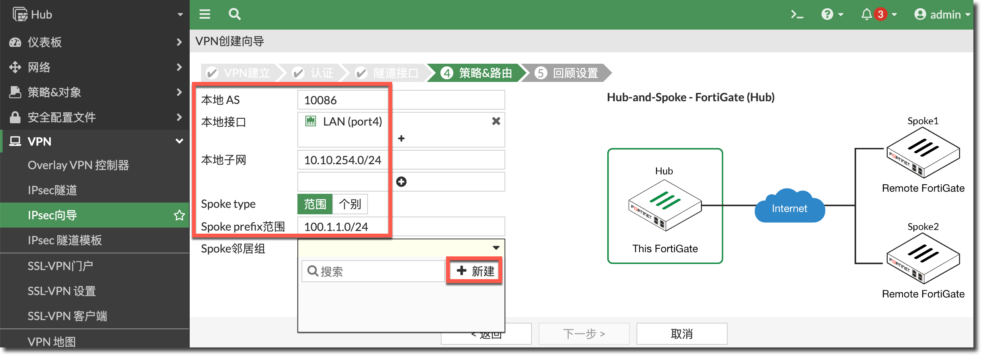Toggle the hamburger menu icon
This screenshot has height=355, width=981.
click(x=204, y=14)
